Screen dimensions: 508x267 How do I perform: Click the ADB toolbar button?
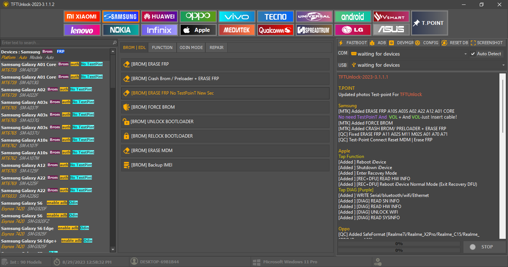[378, 43]
